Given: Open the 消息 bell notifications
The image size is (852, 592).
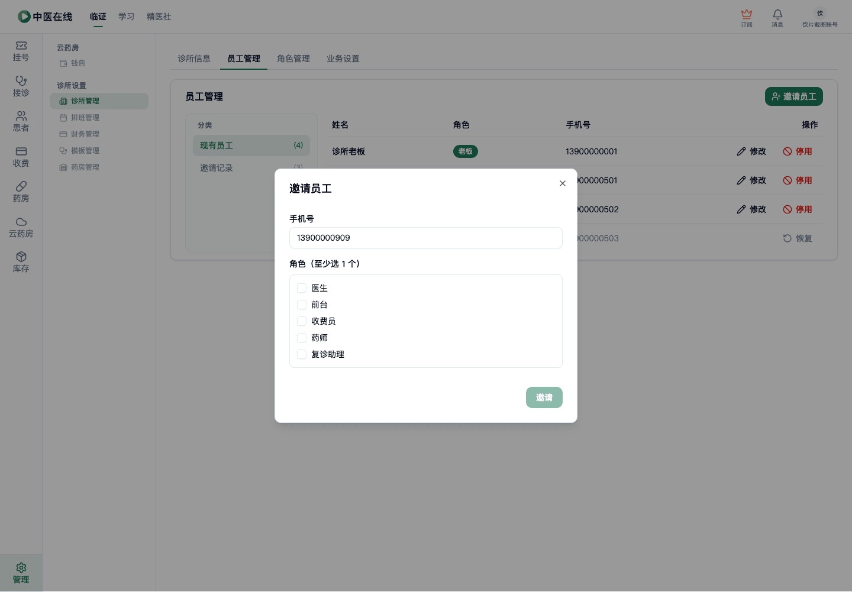Looking at the screenshot, I should (777, 18).
